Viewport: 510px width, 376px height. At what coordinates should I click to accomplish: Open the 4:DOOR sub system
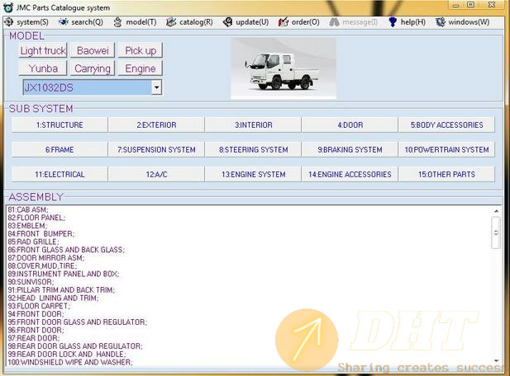pos(350,125)
